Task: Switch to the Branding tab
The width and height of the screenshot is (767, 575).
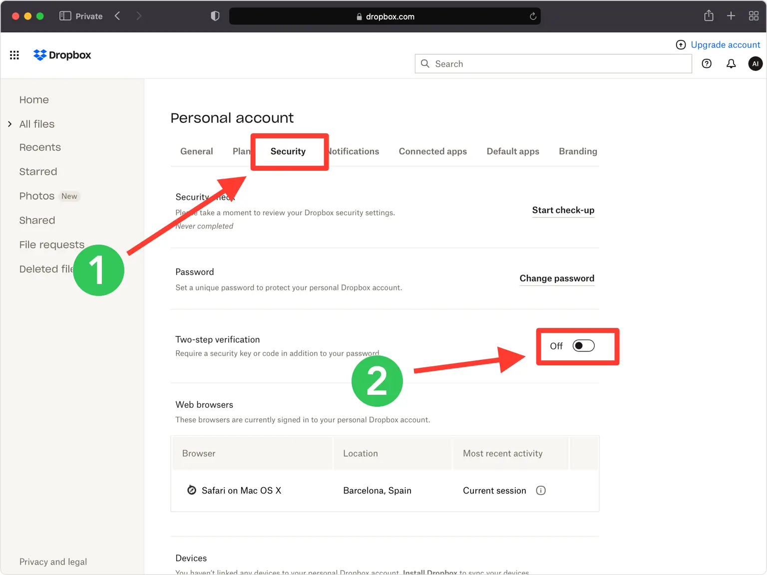Action: click(x=578, y=151)
